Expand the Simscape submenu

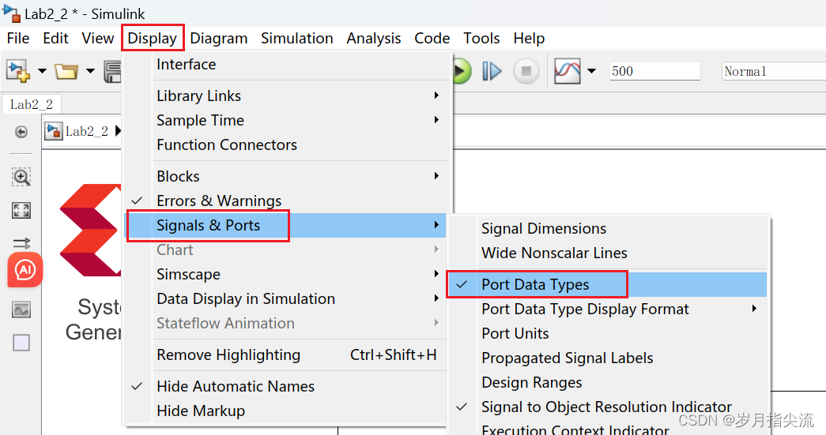(287, 274)
